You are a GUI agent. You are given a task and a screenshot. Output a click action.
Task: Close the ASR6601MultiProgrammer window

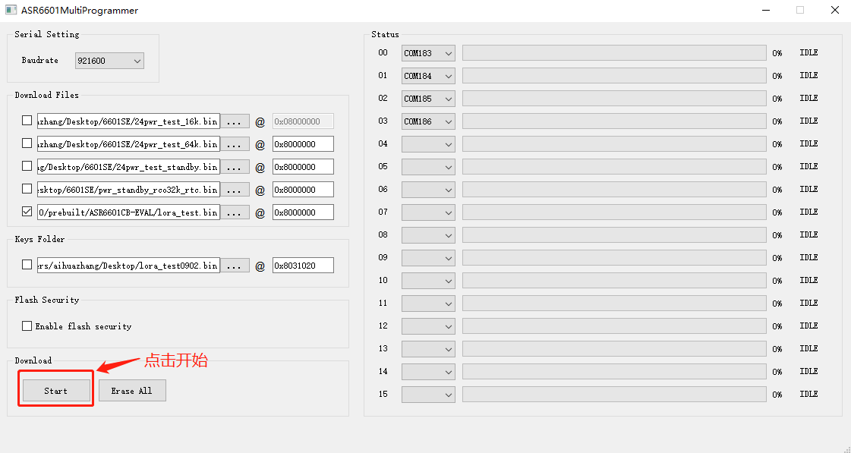835,11
